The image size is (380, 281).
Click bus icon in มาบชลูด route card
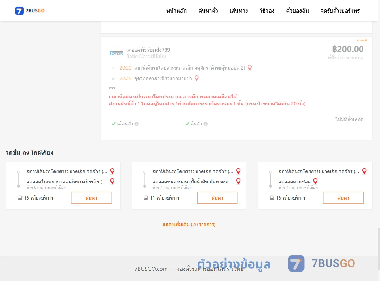pyautogui.click(x=272, y=198)
